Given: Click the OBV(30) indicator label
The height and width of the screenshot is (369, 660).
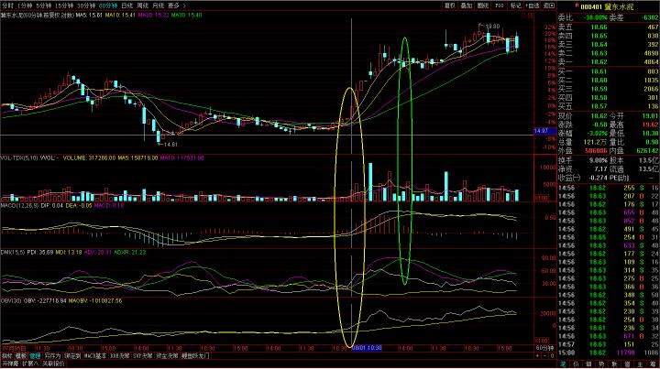Looking at the screenshot, I should tap(11, 301).
